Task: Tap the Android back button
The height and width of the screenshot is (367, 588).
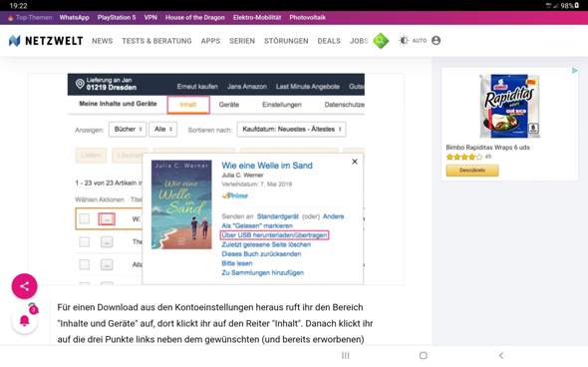Action: click(x=501, y=355)
